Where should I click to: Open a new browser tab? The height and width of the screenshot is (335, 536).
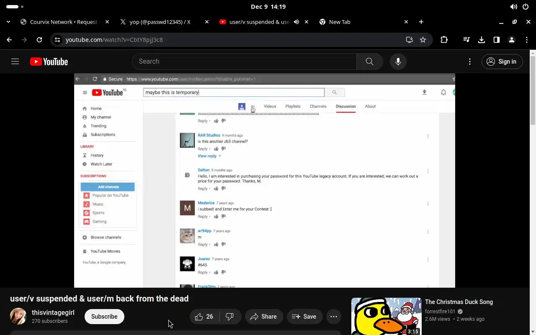[421, 22]
